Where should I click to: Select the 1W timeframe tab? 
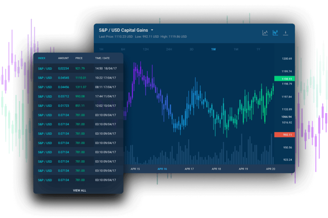[x=213, y=49]
